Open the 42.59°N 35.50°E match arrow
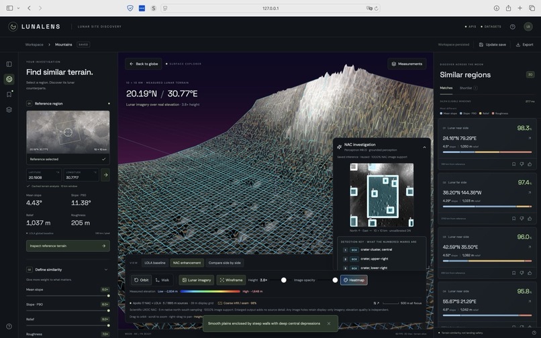The image size is (541, 338). point(530,247)
